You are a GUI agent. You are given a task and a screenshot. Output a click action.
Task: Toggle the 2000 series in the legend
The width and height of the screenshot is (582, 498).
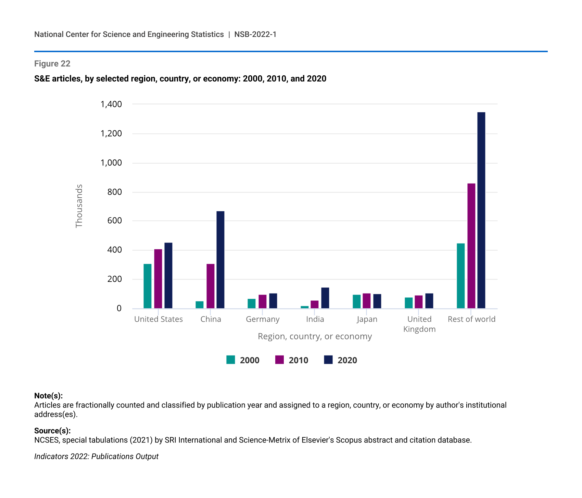click(x=249, y=360)
